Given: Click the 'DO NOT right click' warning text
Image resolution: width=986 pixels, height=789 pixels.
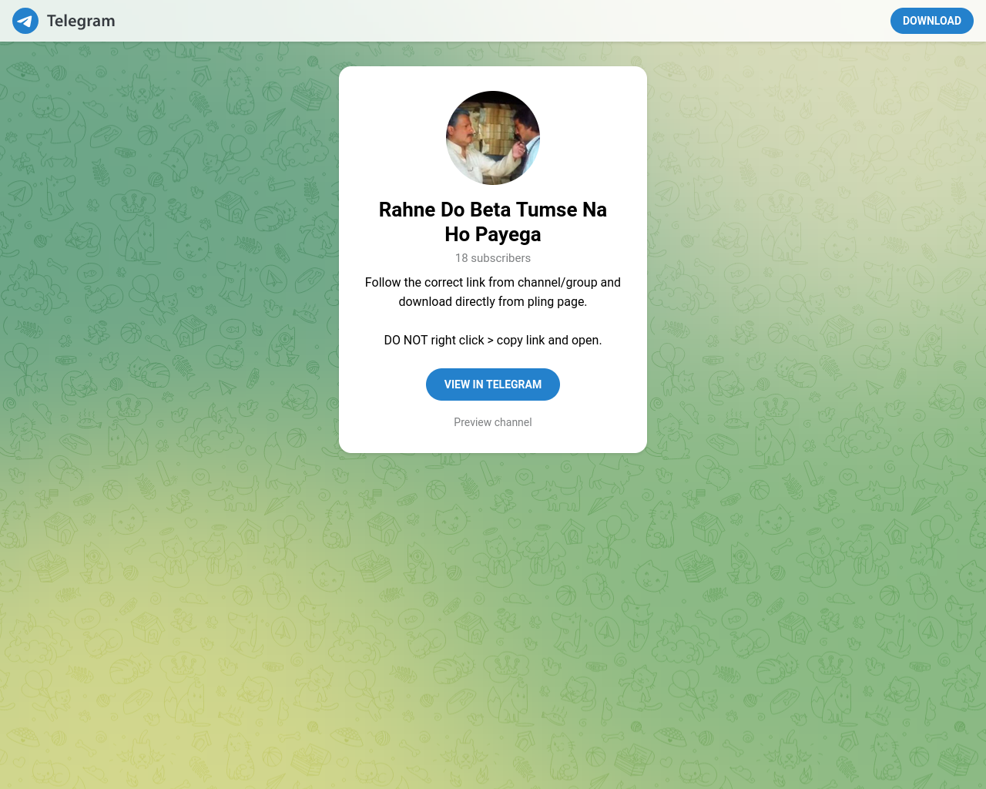Looking at the screenshot, I should pyautogui.click(x=493, y=340).
